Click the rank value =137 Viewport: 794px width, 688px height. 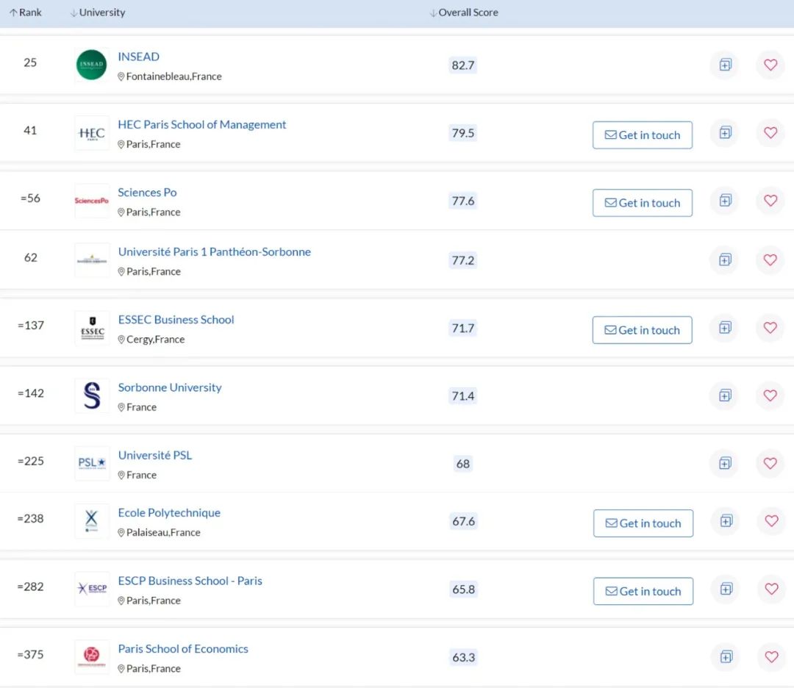(x=31, y=326)
